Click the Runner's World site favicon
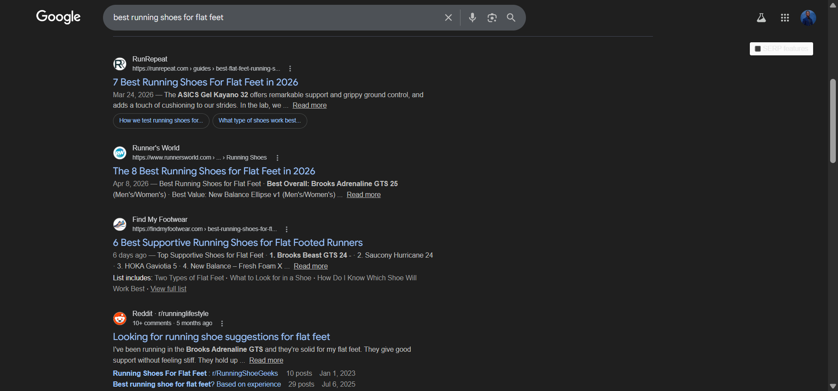Image resolution: width=838 pixels, height=391 pixels. click(120, 153)
